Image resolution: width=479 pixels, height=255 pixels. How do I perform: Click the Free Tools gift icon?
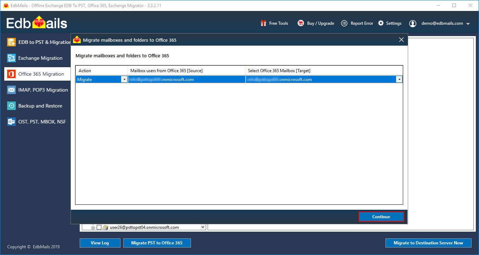coord(263,23)
